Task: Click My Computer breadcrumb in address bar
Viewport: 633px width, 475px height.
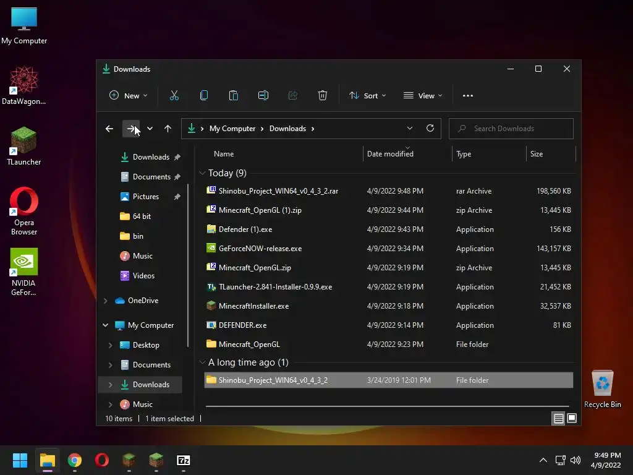Action: click(232, 129)
